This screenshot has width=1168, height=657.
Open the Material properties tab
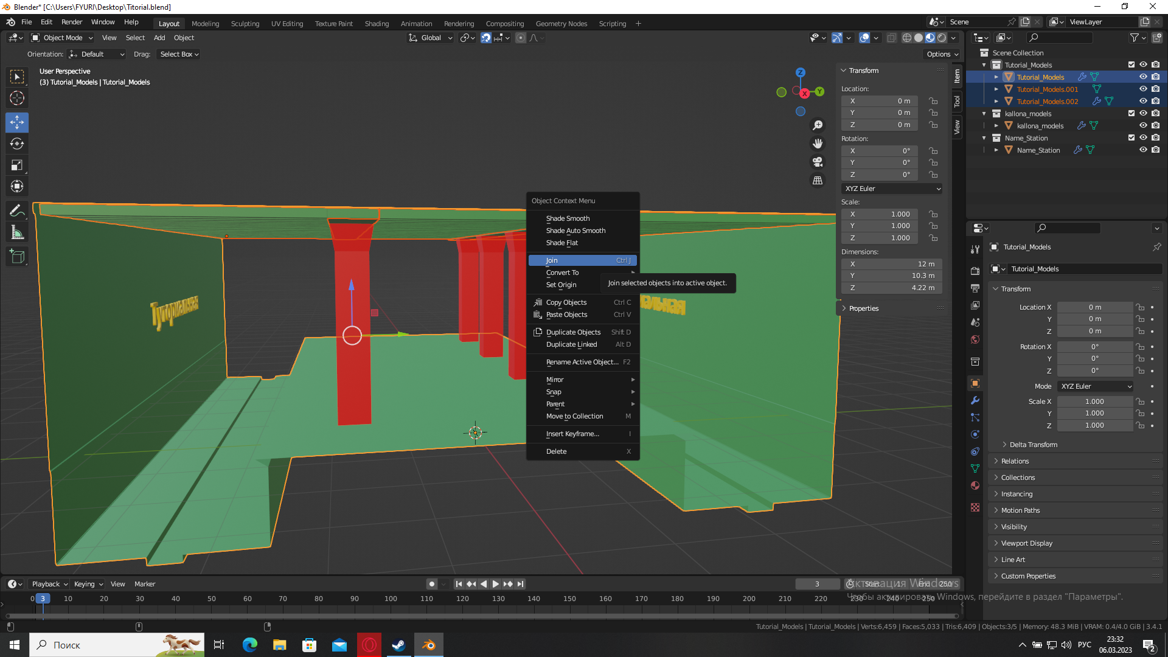(975, 485)
